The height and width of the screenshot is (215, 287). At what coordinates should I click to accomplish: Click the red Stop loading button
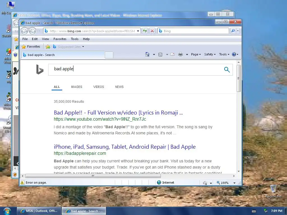(x=152, y=31)
